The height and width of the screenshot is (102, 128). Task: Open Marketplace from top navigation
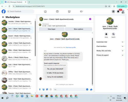coord(69,11)
